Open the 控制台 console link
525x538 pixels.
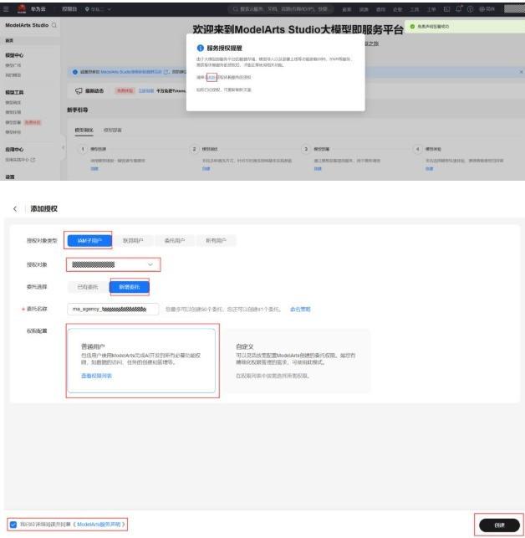click(69, 9)
